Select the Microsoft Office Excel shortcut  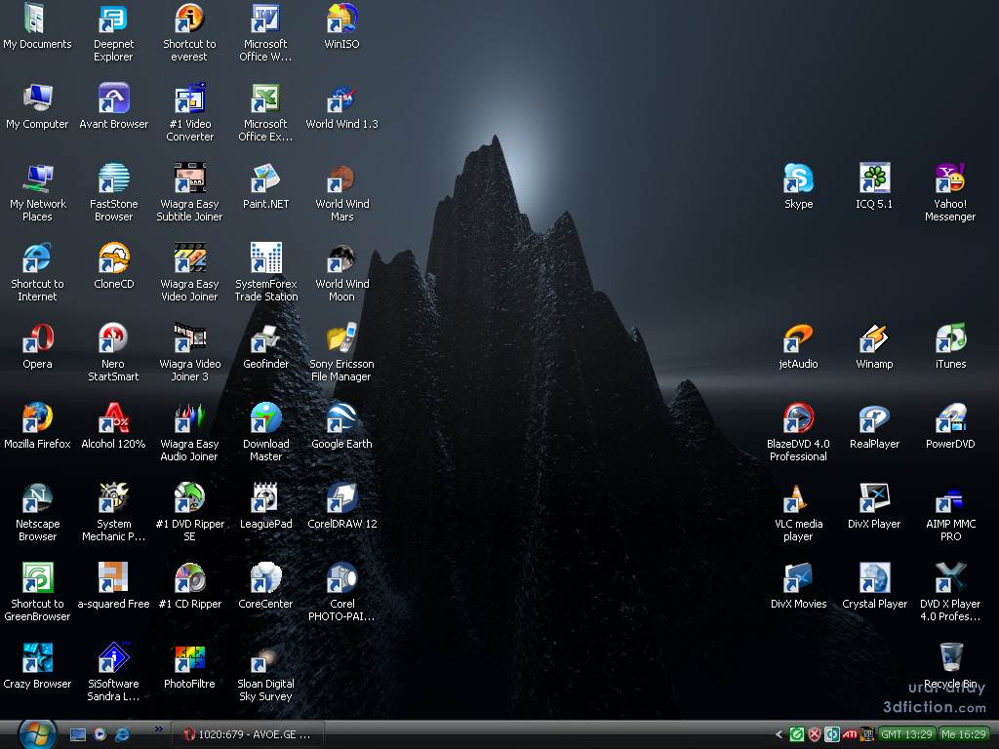click(x=265, y=99)
